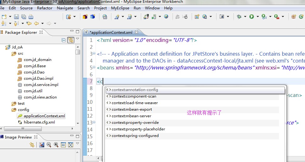The width and height of the screenshot is (305, 162).
Task: Click the green Run button icon
Action: pos(252,17)
